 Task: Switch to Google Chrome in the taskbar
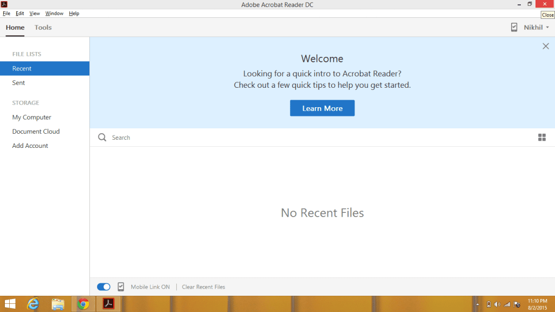pos(83,304)
